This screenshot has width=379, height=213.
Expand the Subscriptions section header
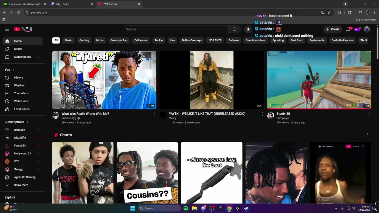[17, 122]
